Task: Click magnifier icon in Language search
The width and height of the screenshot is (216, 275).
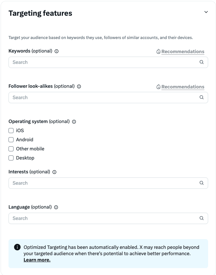Action: click(x=202, y=218)
